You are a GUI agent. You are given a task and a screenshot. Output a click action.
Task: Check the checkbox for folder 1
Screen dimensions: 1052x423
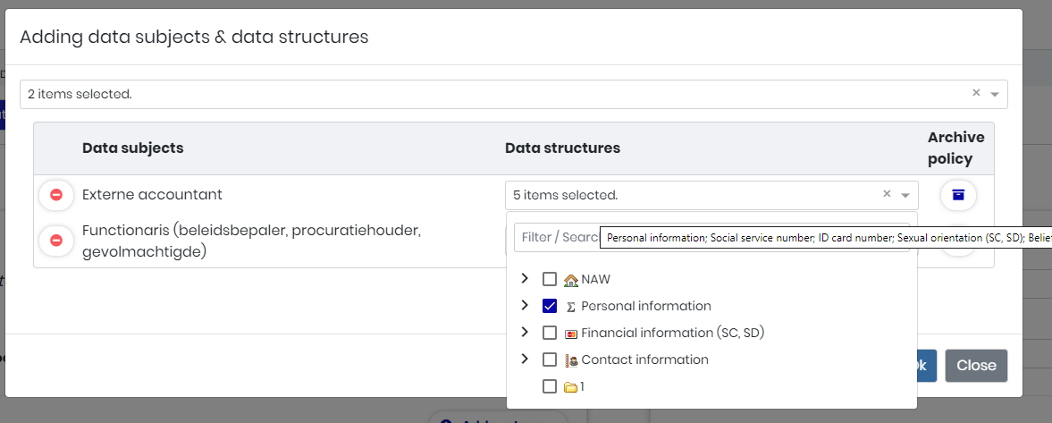(x=550, y=386)
